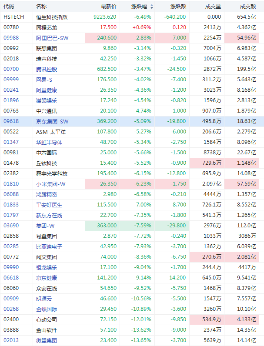Image resolution: width=264 pixels, height=346 pixels.
Task: Select 易鑫集团 row name
Action: coord(47,236)
